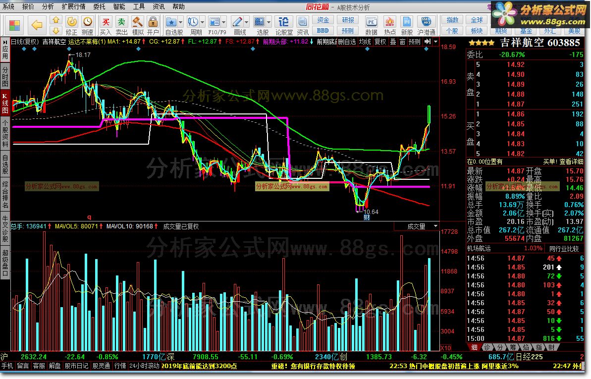This screenshot has height=379, width=591.
Task: Open the 自选股 folder icon
Action: [171, 22]
